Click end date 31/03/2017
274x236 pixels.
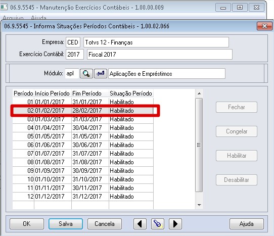coord(87,119)
